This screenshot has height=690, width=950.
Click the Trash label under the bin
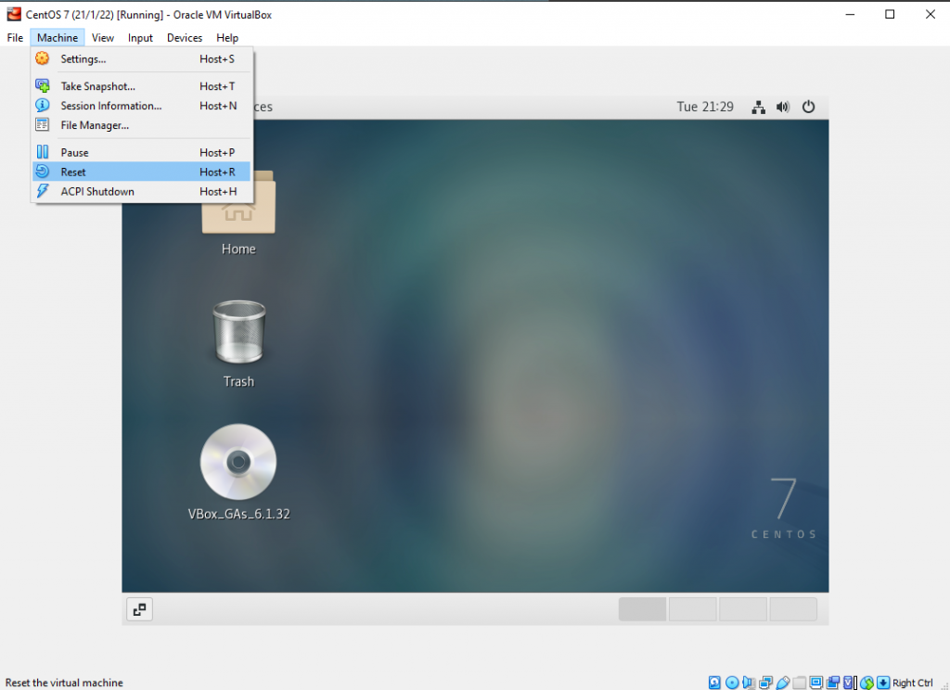pyautogui.click(x=238, y=382)
